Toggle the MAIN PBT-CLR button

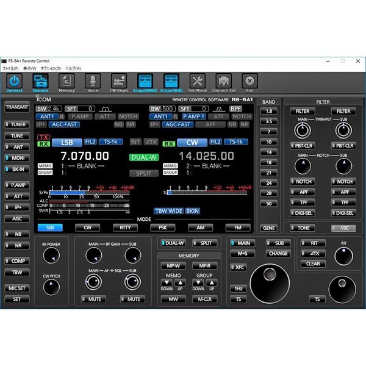(x=303, y=146)
